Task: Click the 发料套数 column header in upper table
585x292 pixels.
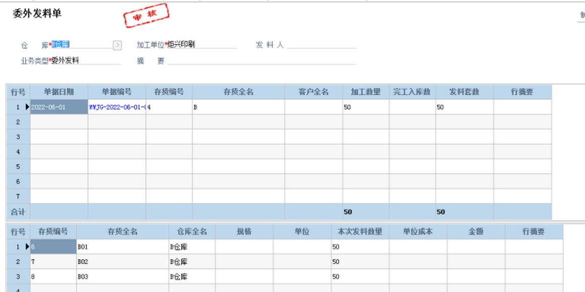Action: [x=464, y=92]
